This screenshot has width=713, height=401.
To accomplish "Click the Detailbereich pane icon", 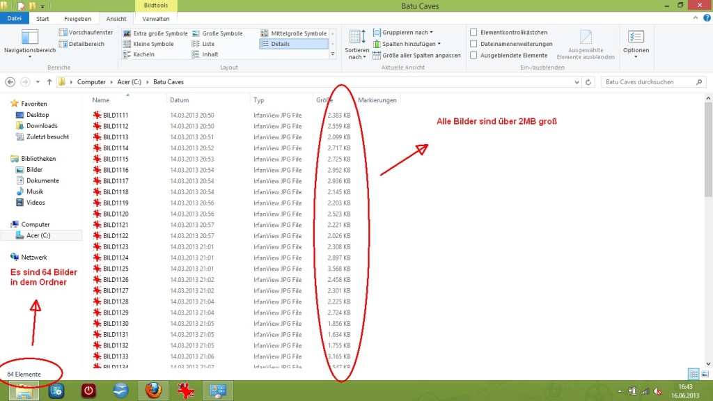I will (63, 44).
